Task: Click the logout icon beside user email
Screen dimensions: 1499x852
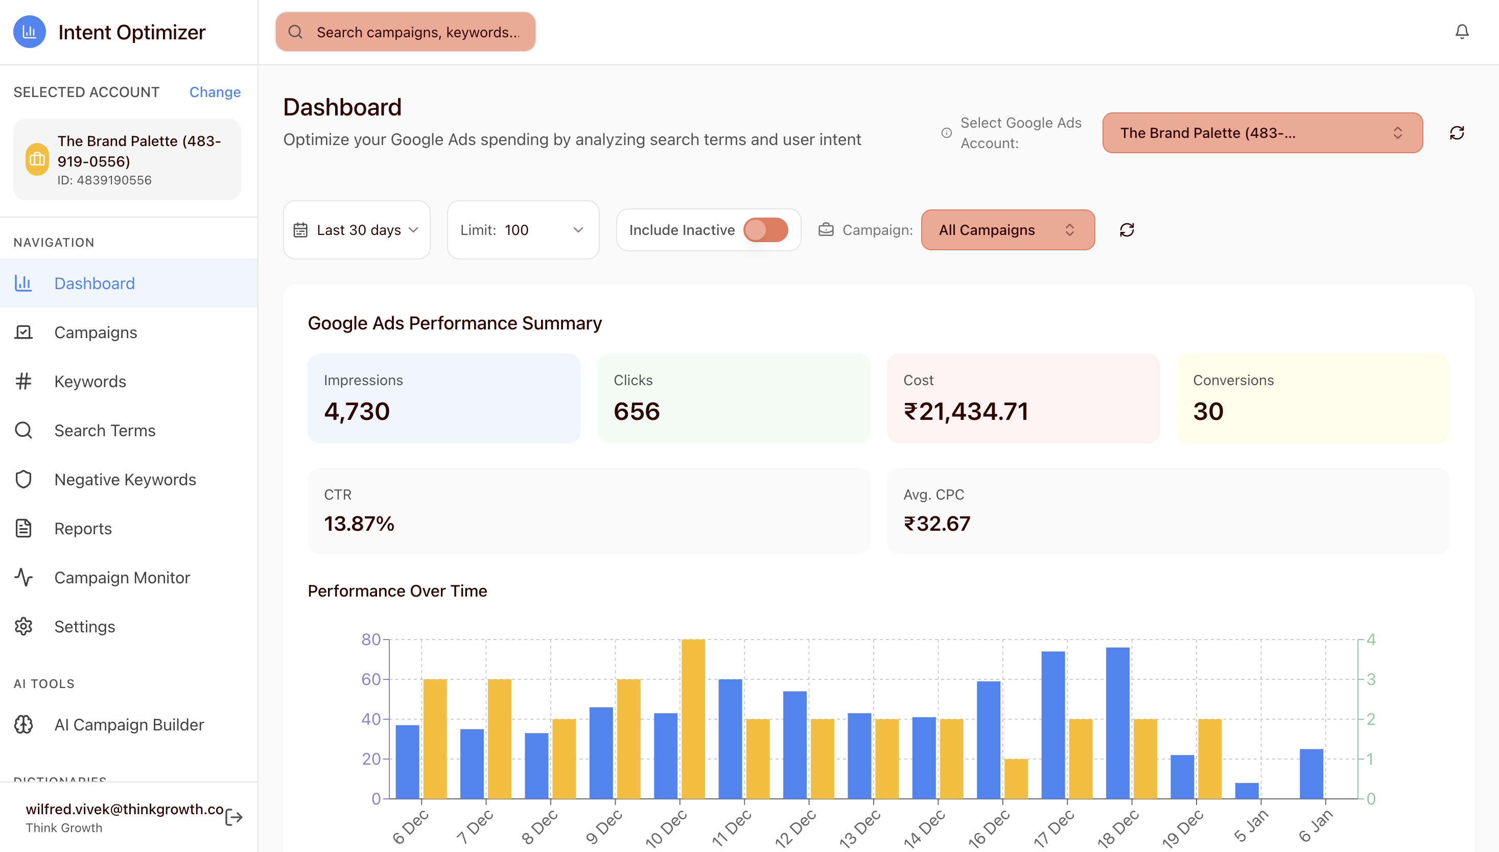Action: pyautogui.click(x=233, y=817)
